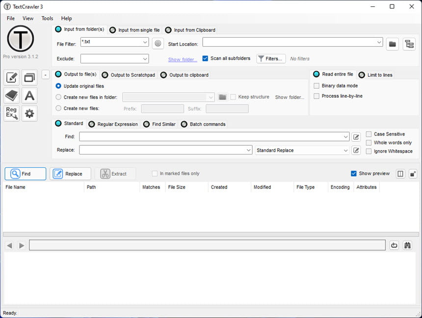Enable Case Sensitive option
The width and height of the screenshot is (422, 318).
(x=369, y=134)
